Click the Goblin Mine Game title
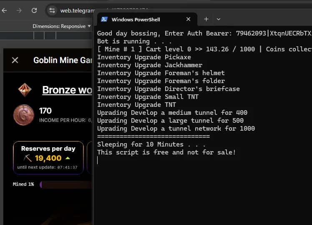The height and width of the screenshot is (225, 312). click(x=63, y=60)
